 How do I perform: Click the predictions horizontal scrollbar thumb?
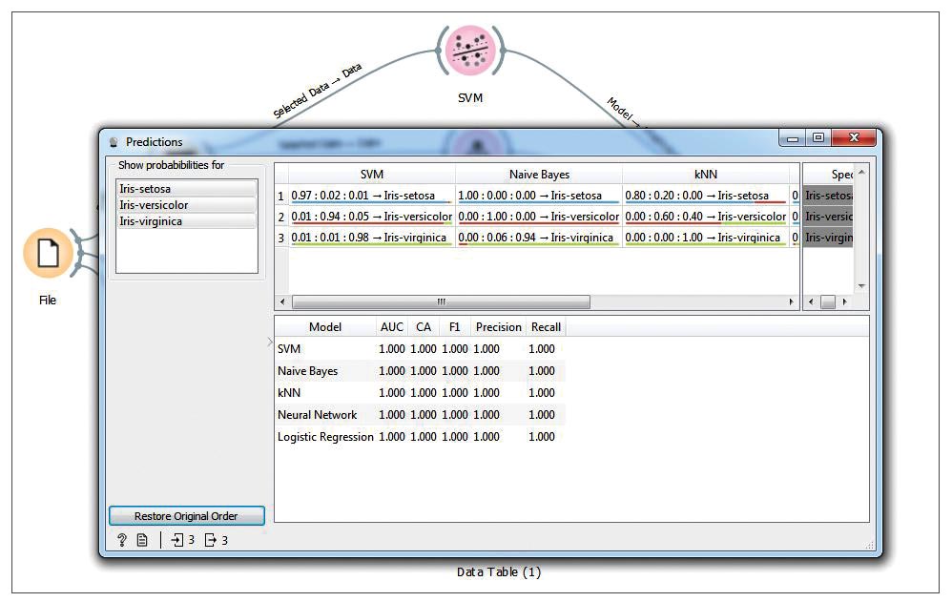tap(441, 302)
